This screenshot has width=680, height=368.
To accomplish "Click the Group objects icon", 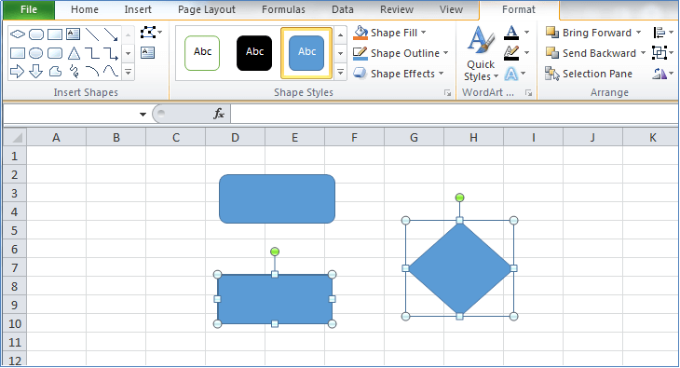I will pyautogui.click(x=660, y=53).
